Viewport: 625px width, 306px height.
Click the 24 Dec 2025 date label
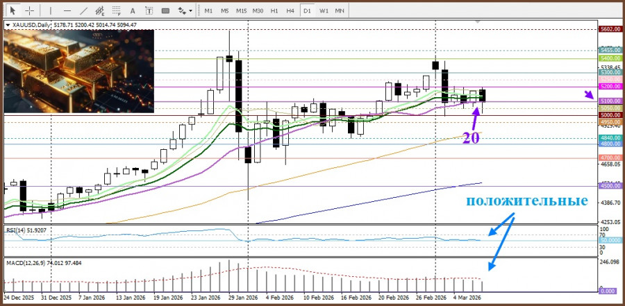19,298
